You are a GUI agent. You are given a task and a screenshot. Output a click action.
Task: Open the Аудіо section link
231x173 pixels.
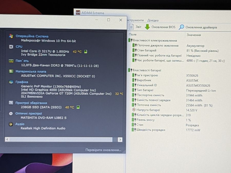20,124
